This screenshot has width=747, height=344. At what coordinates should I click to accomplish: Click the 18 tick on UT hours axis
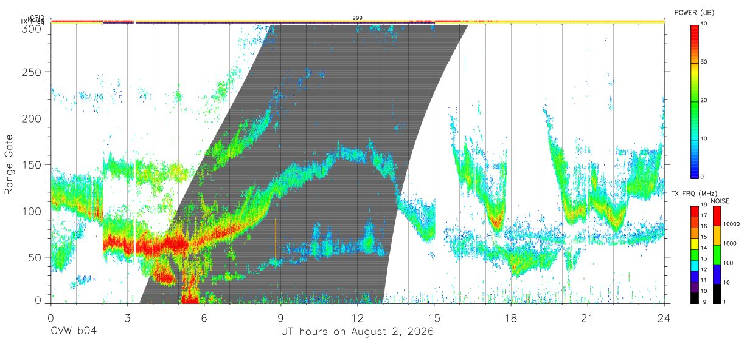(511, 318)
